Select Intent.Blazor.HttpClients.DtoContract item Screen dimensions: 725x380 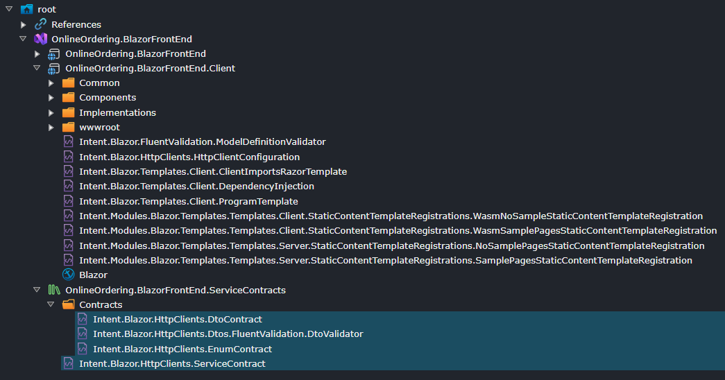(x=177, y=319)
